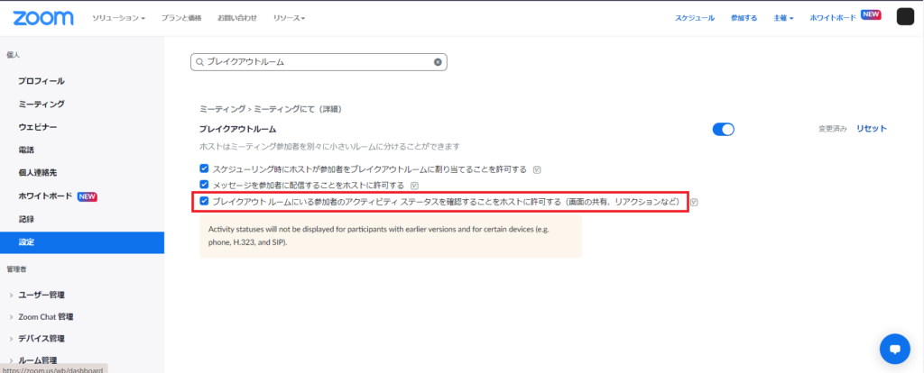Click the profile avatar icon

click(x=905, y=17)
